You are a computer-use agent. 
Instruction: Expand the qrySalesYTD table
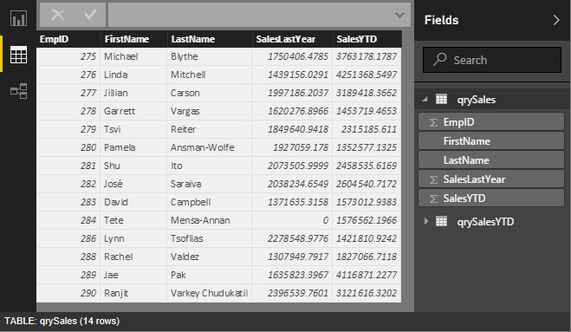click(x=426, y=221)
